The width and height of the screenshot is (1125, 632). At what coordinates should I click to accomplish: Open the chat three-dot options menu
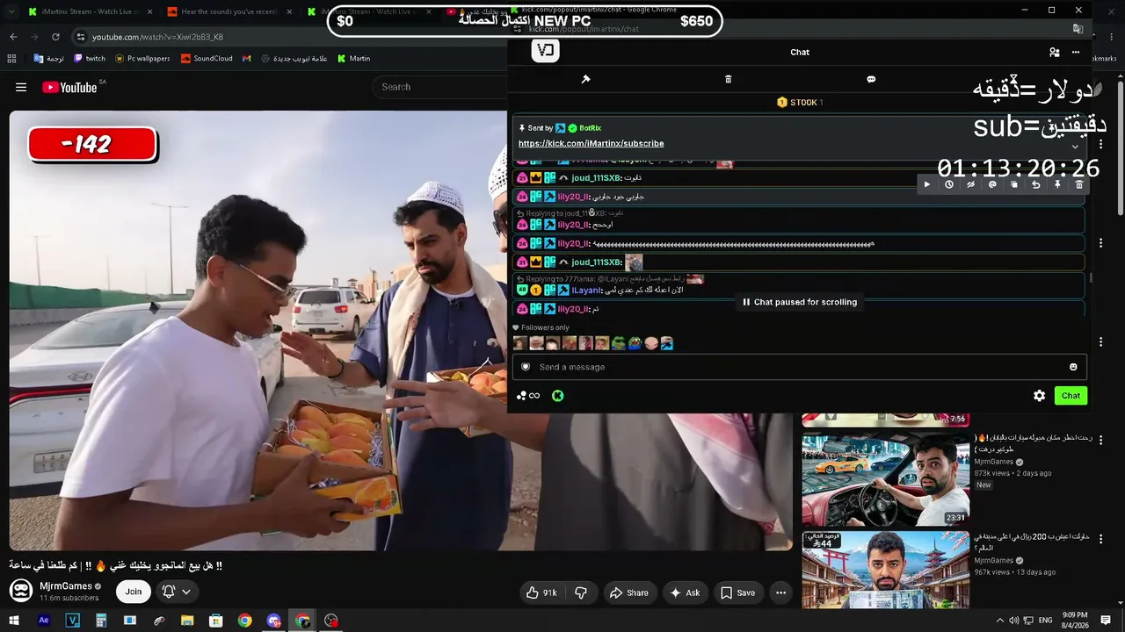pyautogui.click(x=1075, y=53)
